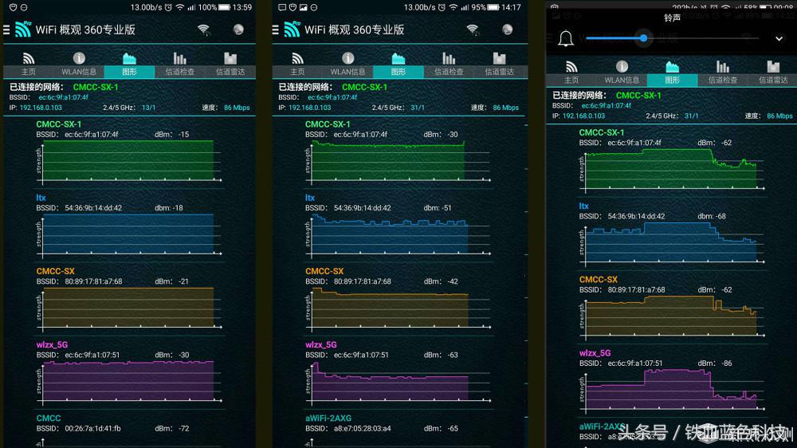
Task: Select 图形 tab in the 14:17 screen
Action: click(x=398, y=64)
